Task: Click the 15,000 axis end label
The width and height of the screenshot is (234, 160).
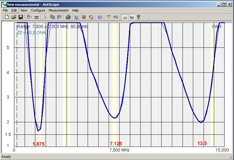Action: tap(222, 150)
